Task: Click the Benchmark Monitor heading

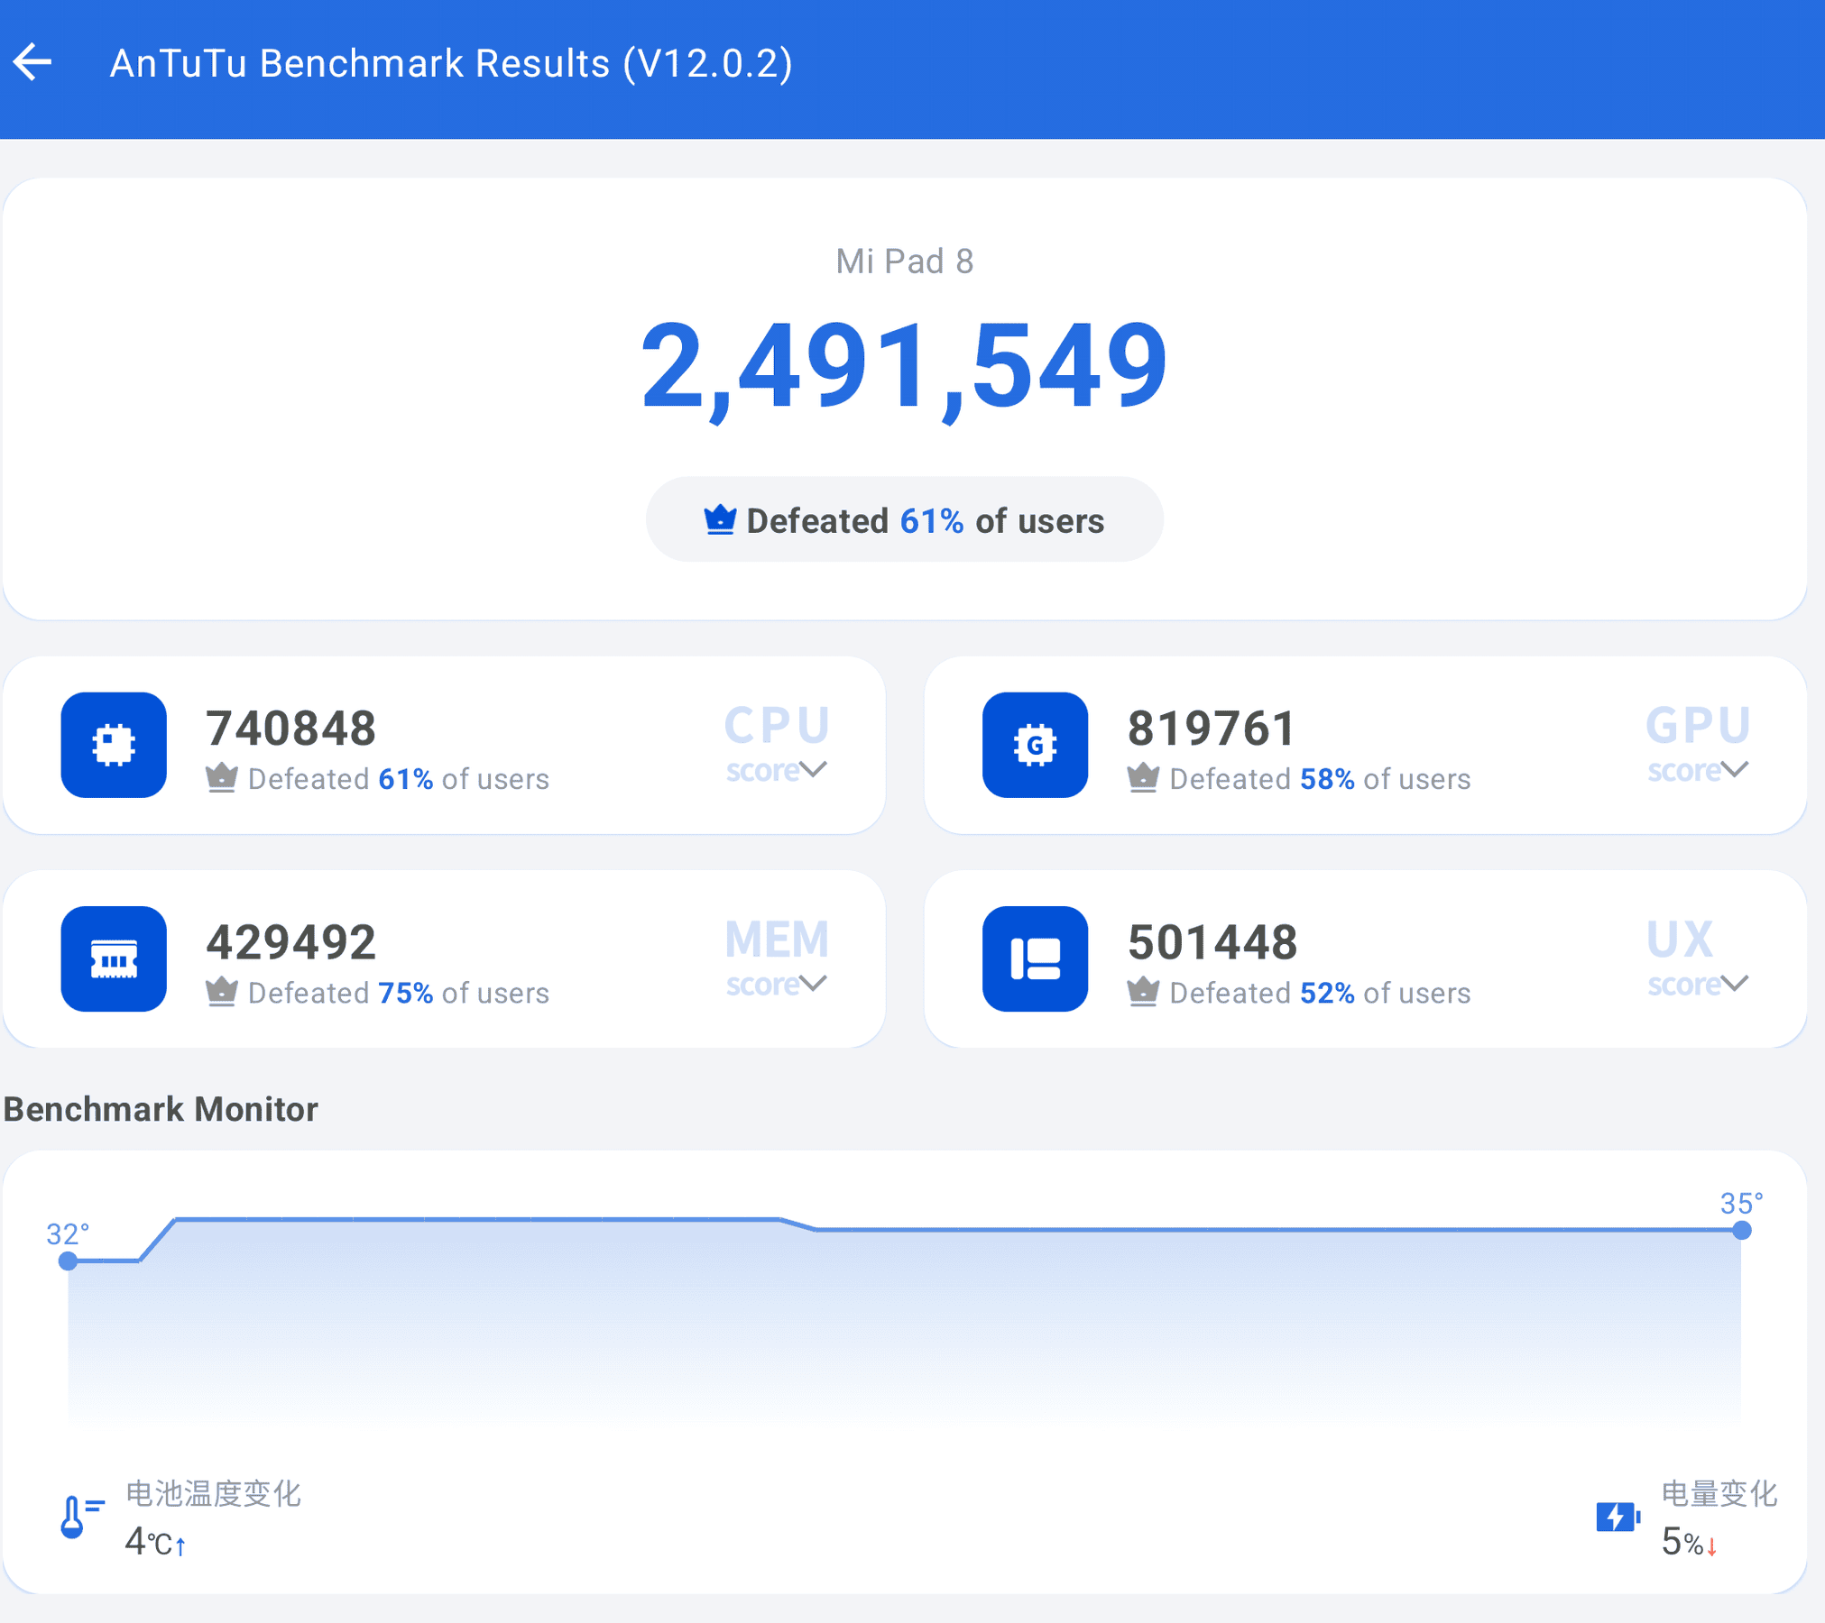Action: 161,1109
